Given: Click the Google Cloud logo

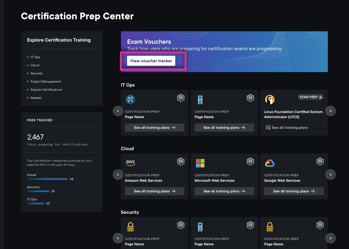Looking at the screenshot, I should click(x=270, y=163).
